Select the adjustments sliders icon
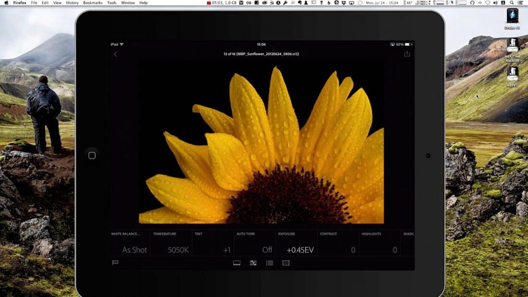This screenshot has width=528, height=297. pyautogui.click(x=253, y=263)
